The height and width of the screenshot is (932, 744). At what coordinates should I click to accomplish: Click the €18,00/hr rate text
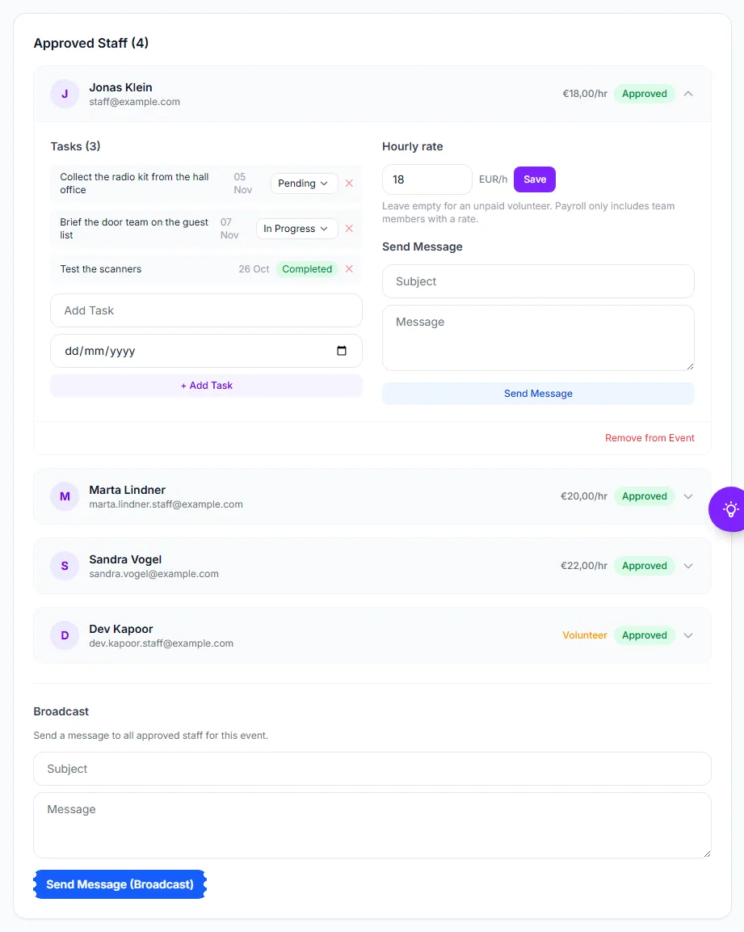click(x=585, y=94)
